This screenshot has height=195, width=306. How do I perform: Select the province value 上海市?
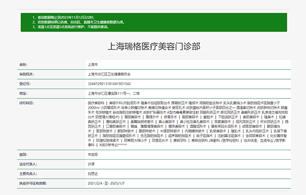point(93,64)
